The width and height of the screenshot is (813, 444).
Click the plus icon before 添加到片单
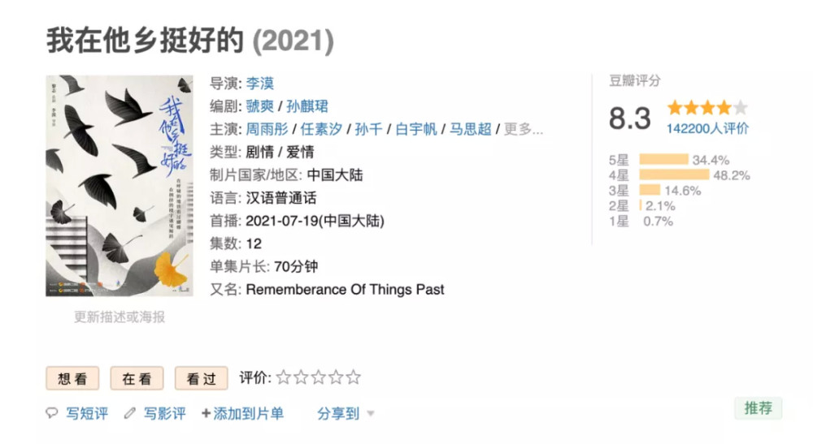click(x=206, y=413)
